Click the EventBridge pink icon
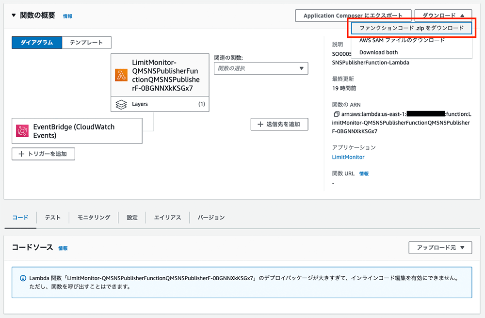Screen dimensions: 485x318 tap(22, 131)
